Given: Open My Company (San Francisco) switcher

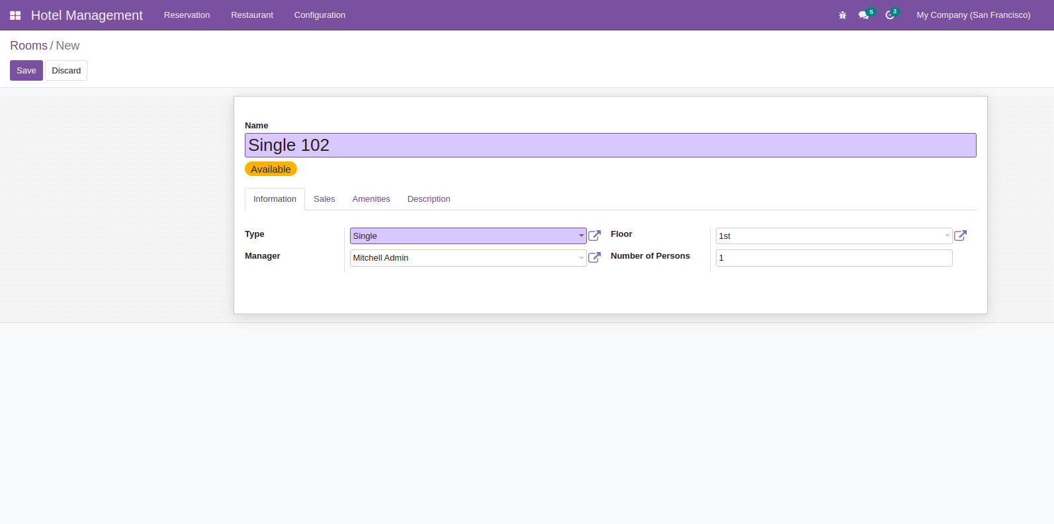Looking at the screenshot, I should click(x=973, y=15).
